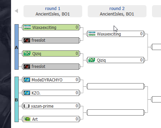Click KZO.'s Kazakhstan flag icon
Image resolution: width=161 pixels, height=128 pixels.
27,93
